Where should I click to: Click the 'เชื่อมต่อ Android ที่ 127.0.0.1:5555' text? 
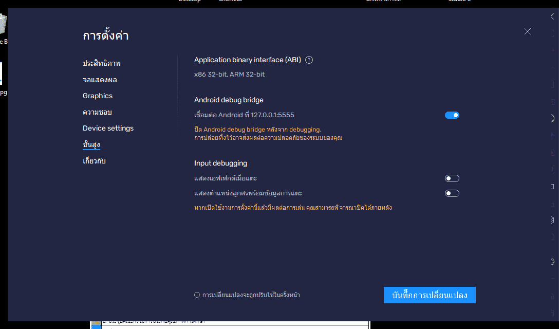tap(244, 115)
